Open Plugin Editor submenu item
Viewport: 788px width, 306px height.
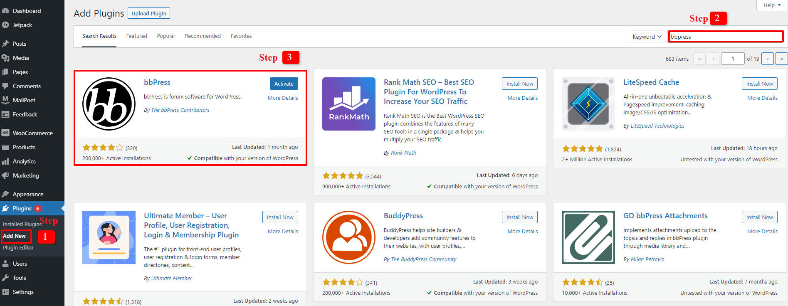pyautogui.click(x=18, y=247)
